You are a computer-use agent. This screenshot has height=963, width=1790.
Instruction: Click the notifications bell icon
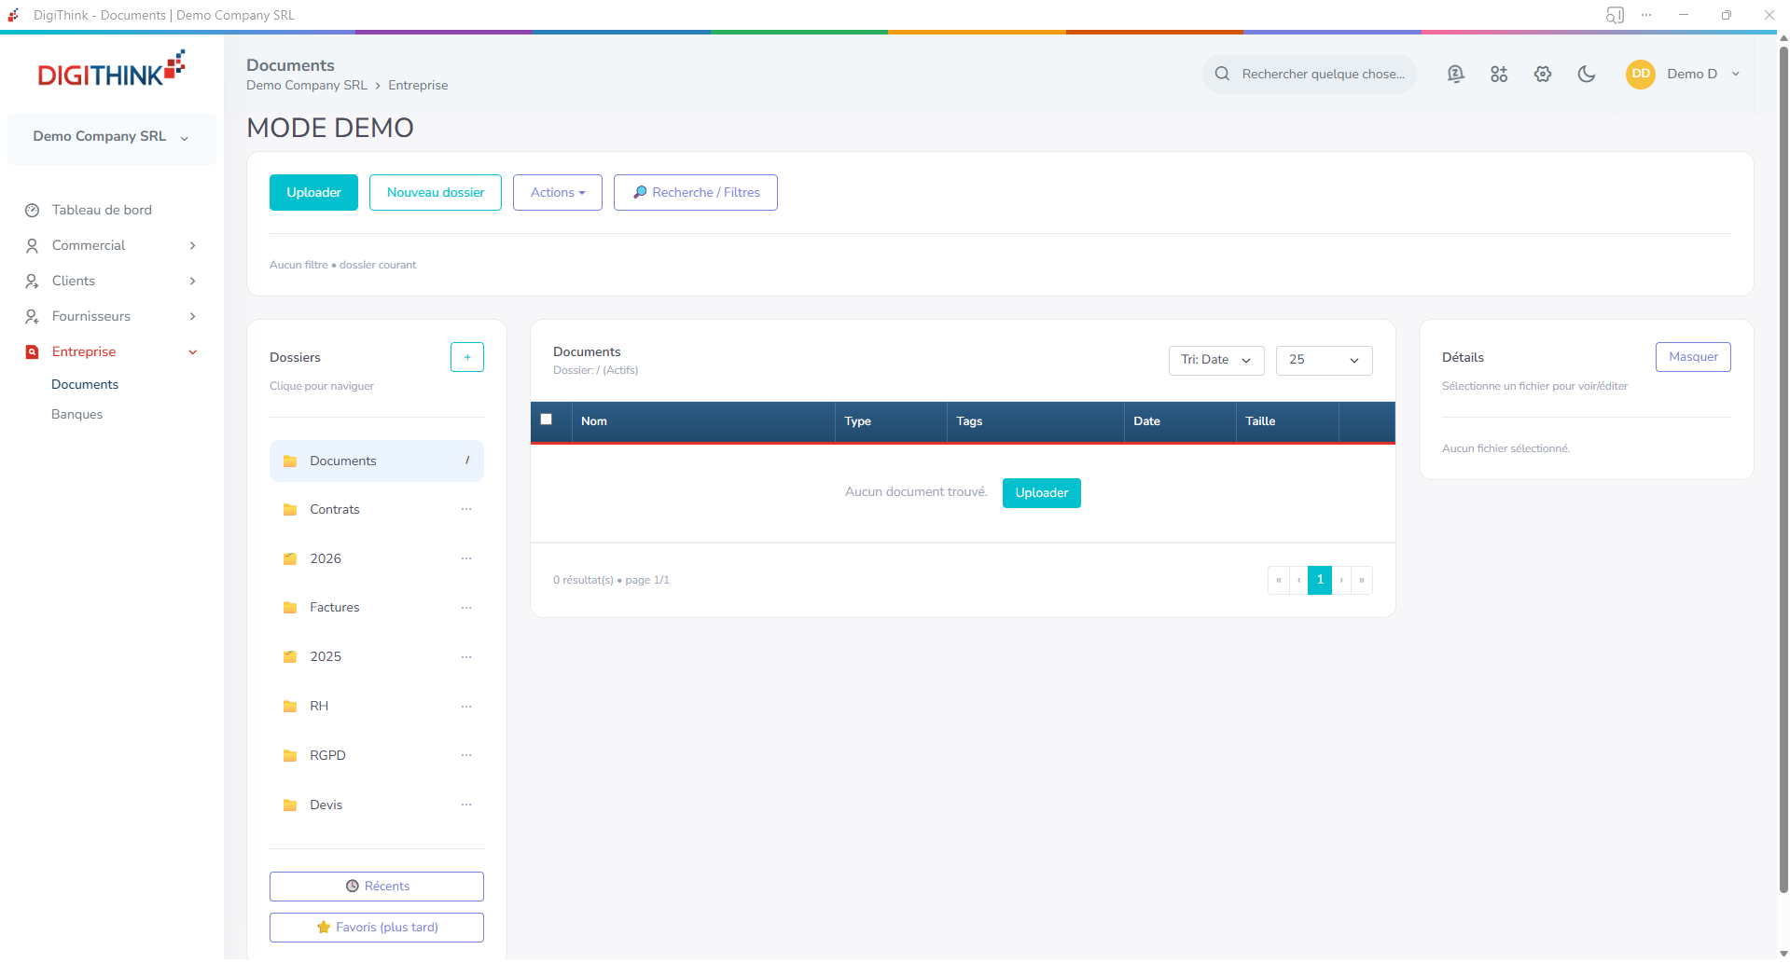point(1455,74)
